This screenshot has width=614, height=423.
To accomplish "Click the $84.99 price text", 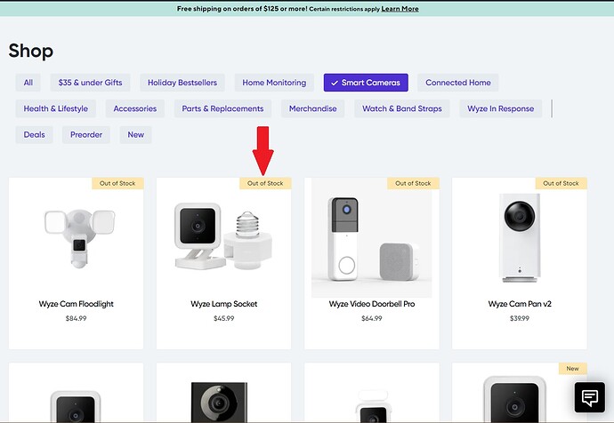I will click(x=76, y=318).
